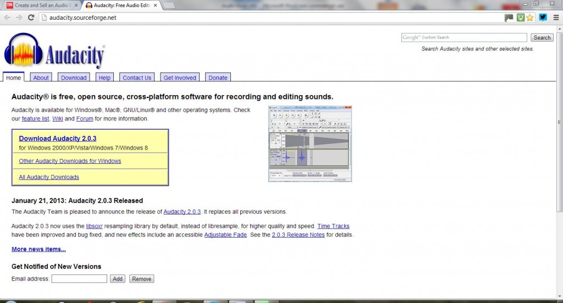563x303 pixels.
Task: Click the browser forward arrow
Action: click(x=19, y=18)
